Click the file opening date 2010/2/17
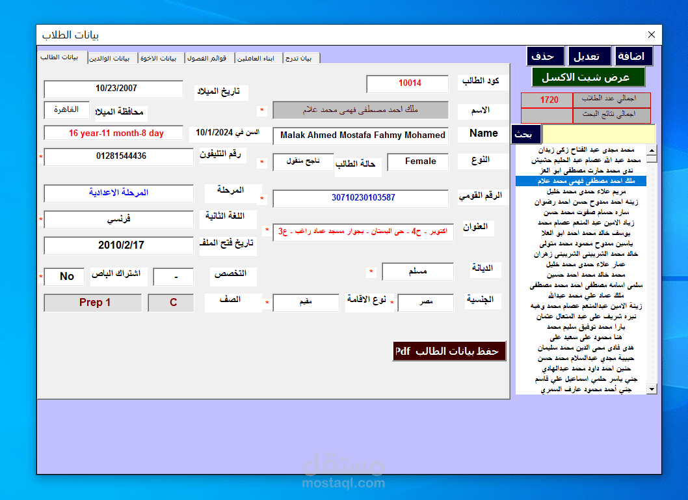The image size is (688, 500). coord(119,245)
